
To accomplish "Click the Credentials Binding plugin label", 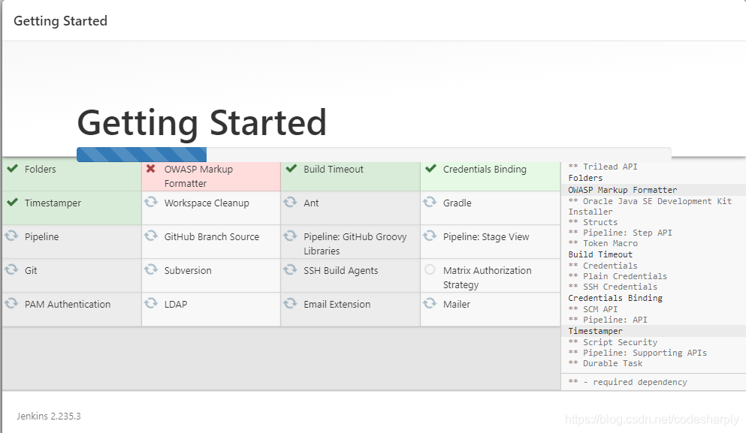I will 485,169.
